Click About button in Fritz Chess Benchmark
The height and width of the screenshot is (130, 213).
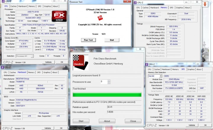pyautogui.click(x=107, y=121)
